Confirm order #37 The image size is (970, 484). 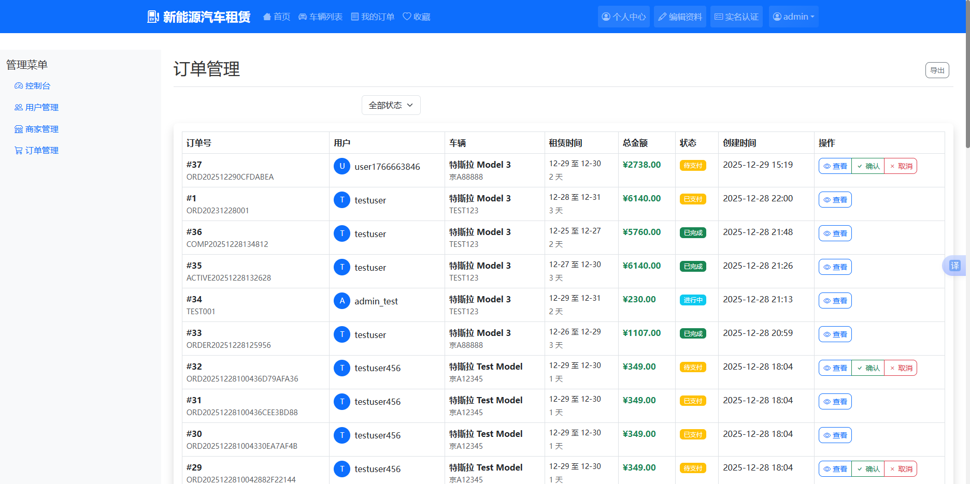click(x=868, y=166)
